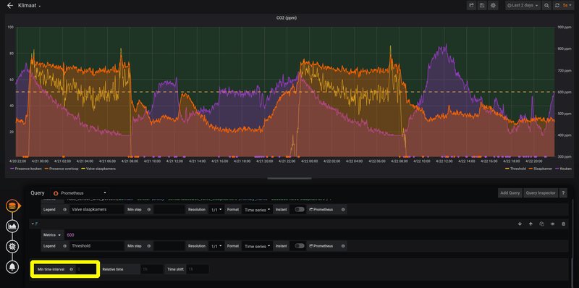The height and width of the screenshot is (288, 579).
Task: Click the Add Query button
Action: [510, 192]
